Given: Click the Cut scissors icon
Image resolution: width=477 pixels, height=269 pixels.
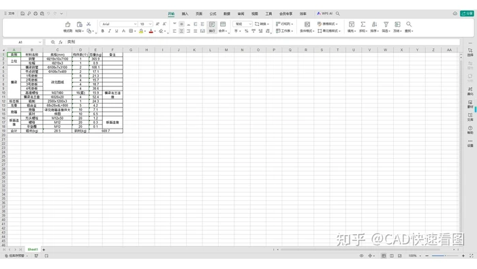Looking at the screenshot, I should tap(89, 24).
